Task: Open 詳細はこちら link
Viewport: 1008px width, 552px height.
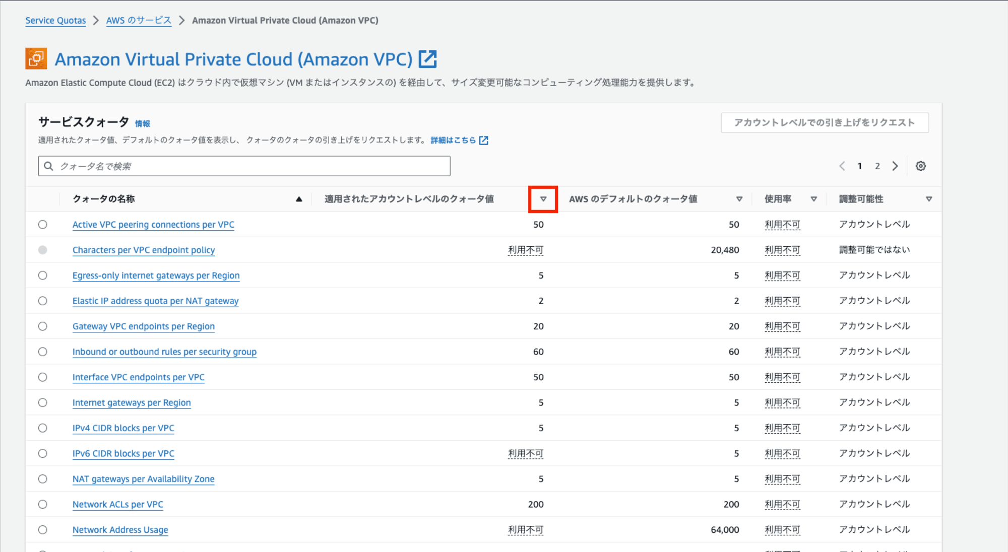Action: pyautogui.click(x=453, y=141)
